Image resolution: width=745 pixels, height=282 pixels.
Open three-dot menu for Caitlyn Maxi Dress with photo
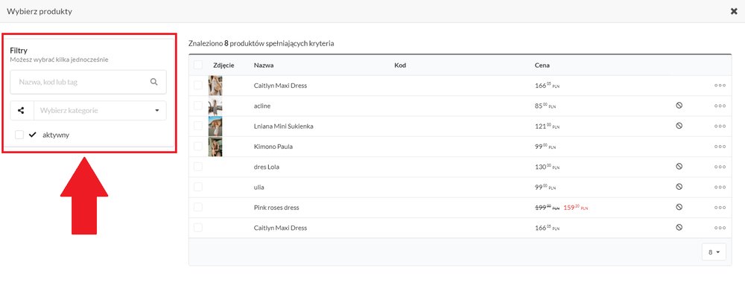click(720, 86)
